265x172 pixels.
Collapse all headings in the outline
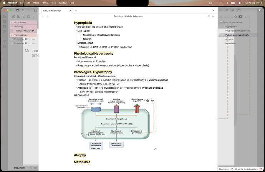[245, 17]
